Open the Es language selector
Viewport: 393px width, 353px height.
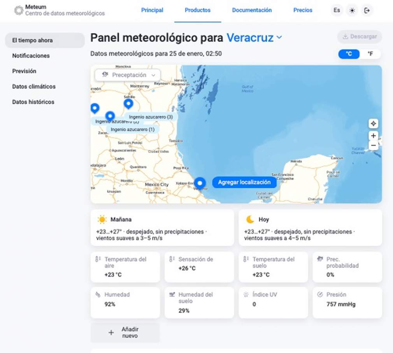pyautogui.click(x=337, y=10)
